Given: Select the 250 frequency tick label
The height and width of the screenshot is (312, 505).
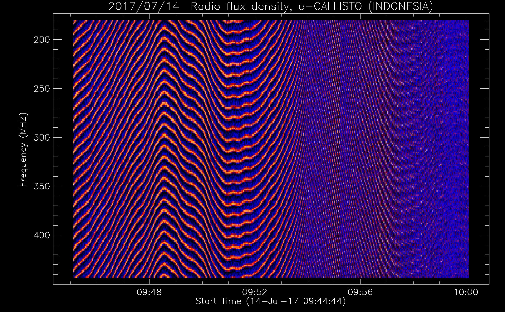Looking at the screenshot, I should 41,89.
